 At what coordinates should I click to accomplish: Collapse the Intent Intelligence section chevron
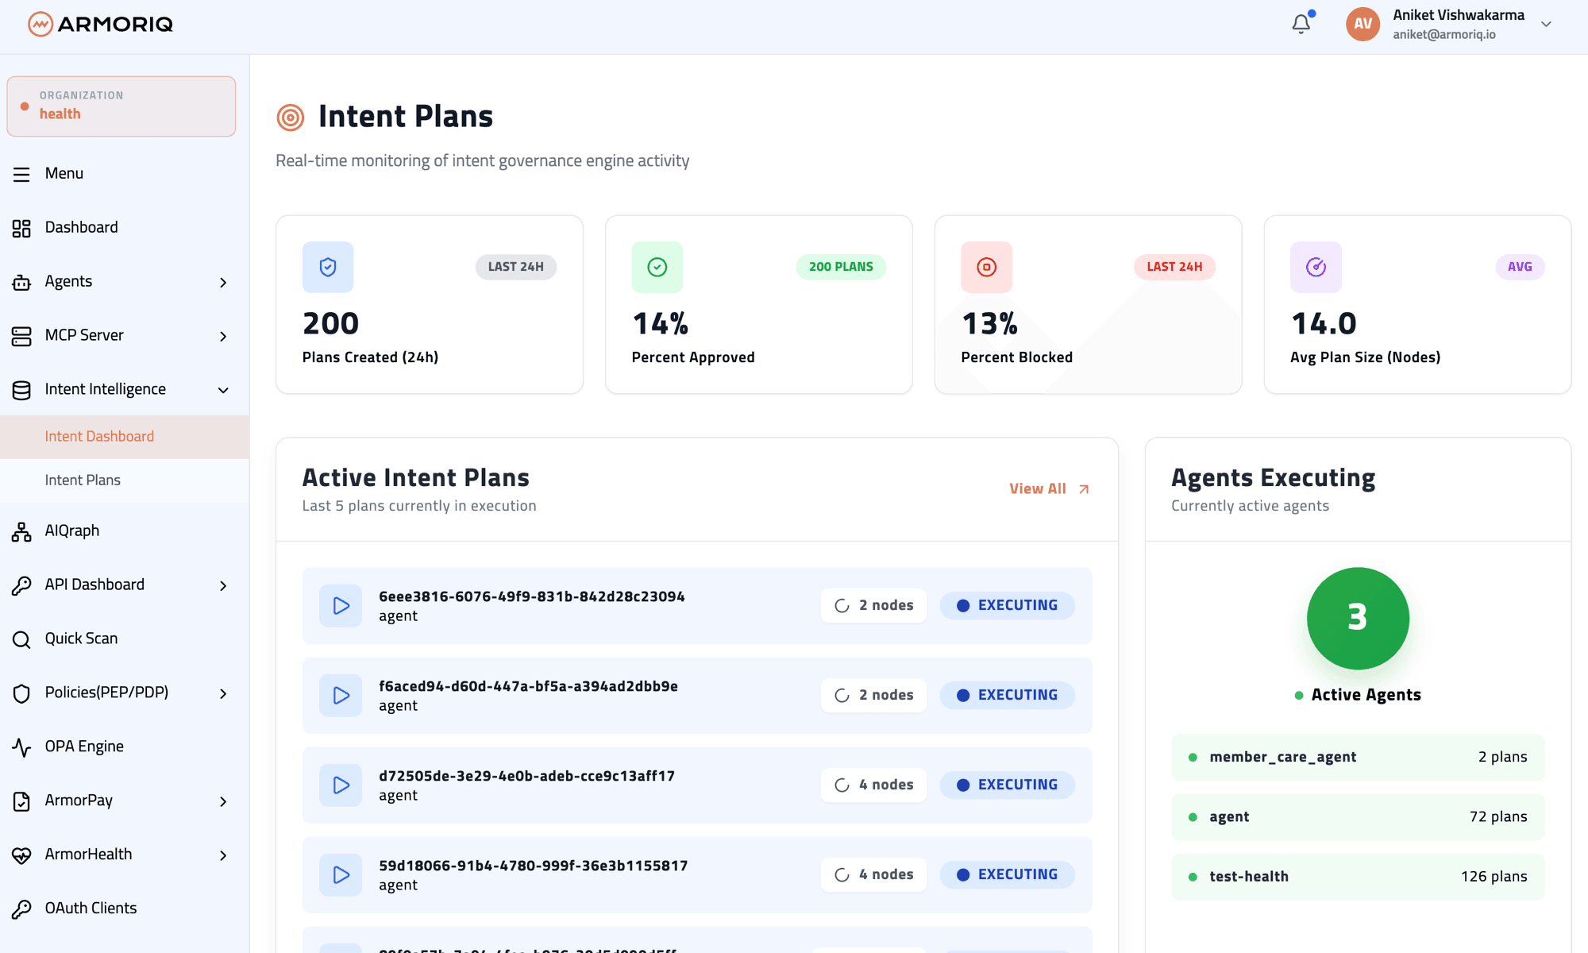pos(223,390)
